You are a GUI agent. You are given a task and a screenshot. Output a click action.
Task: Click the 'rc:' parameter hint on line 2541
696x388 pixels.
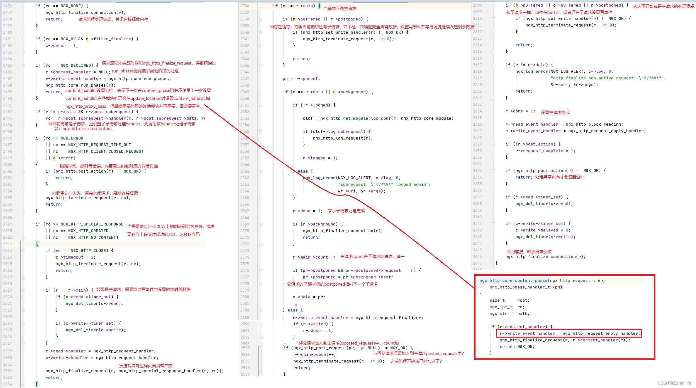(382, 39)
